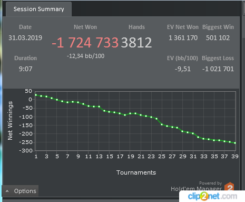Viewport: 245px width, 202px height.
Task: Click the Net Winnings axis title
Action: click(x=10, y=121)
